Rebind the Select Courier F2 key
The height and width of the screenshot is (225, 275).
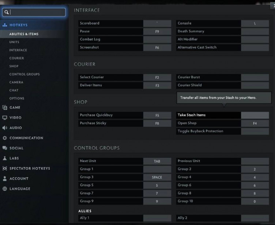[157, 77]
